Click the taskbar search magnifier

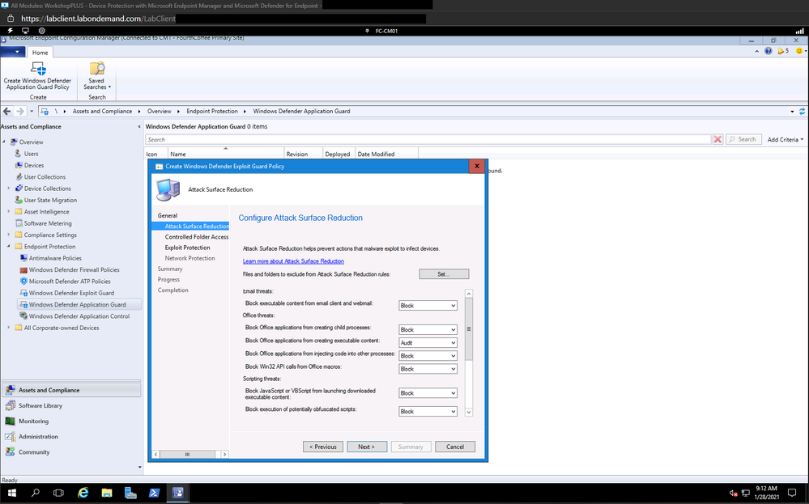coord(35,493)
